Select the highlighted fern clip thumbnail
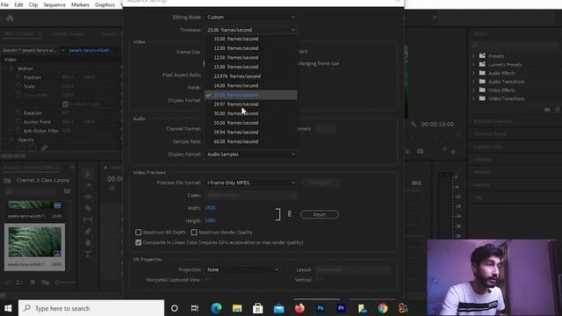 click(x=35, y=242)
